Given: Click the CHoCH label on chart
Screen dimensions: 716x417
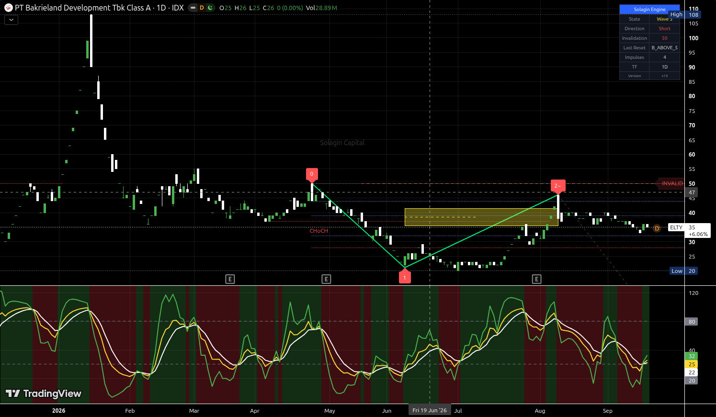Looking at the screenshot, I should pos(319,231).
